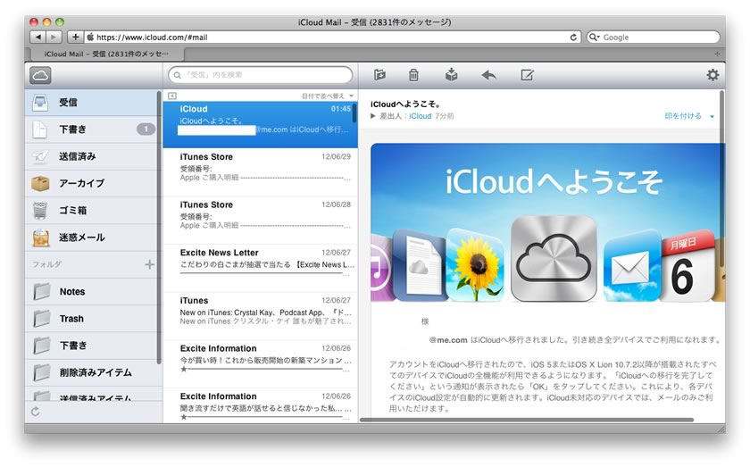Click the iCloudへようこそ banner image
This screenshot has height=467, width=750.
tap(547, 222)
